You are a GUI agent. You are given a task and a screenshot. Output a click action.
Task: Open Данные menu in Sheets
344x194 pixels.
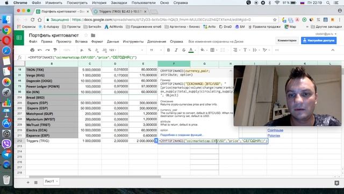[113, 41]
